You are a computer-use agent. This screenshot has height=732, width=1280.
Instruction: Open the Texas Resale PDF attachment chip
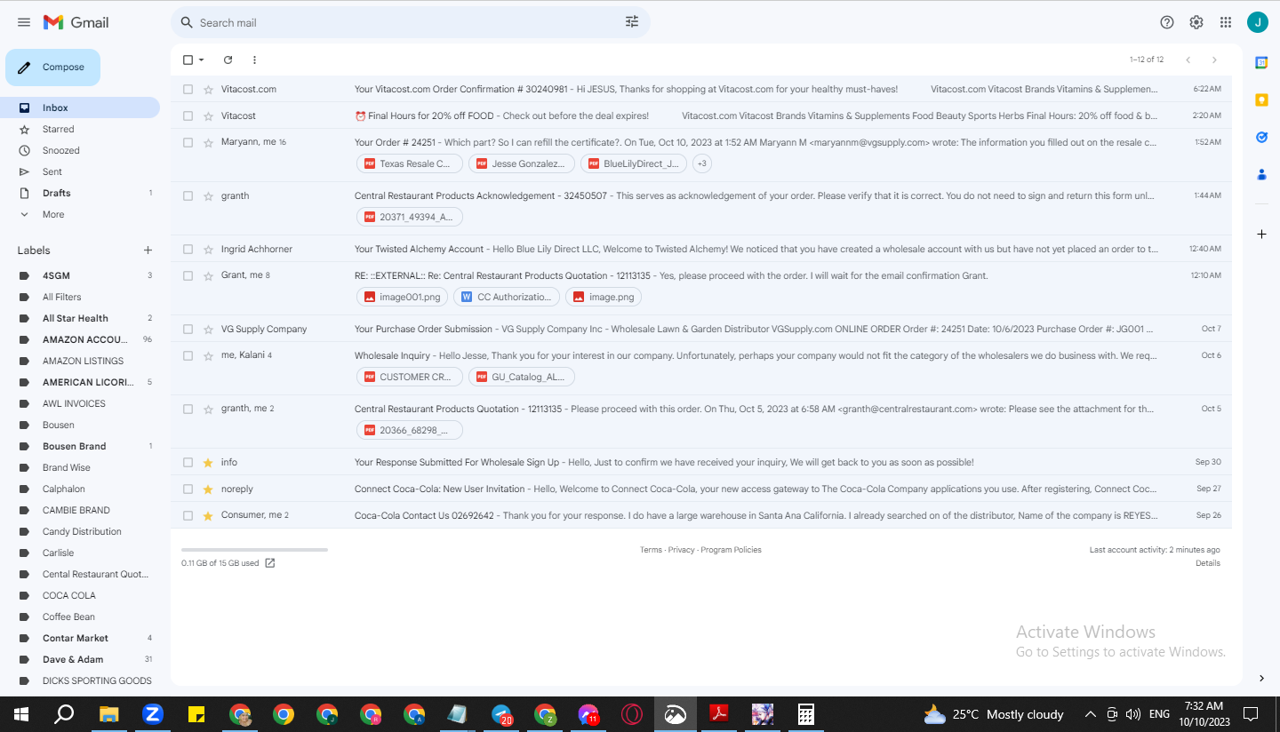coord(409,163)
